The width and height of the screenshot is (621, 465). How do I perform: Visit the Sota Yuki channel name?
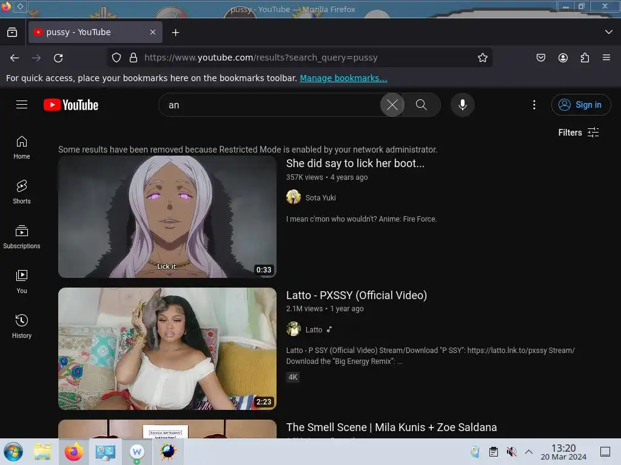tap(320, 198)
